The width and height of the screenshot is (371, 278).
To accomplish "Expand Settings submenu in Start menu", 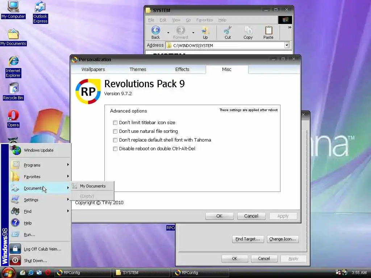I will pos(40,200).
